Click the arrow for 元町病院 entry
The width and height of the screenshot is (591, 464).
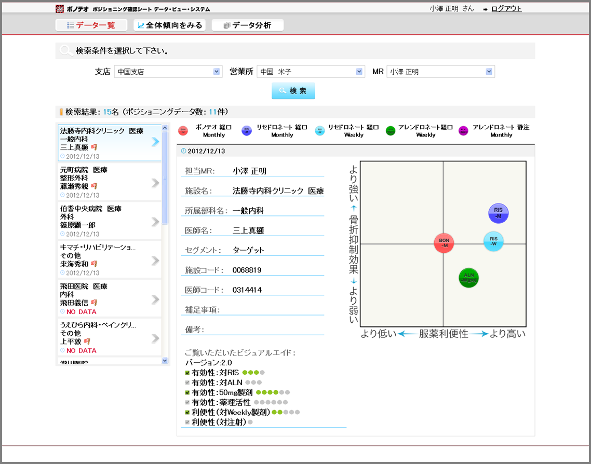click(x=155, y=183)
